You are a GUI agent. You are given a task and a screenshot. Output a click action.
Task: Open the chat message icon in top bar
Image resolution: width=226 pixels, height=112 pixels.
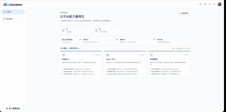(x=205, y=4)
